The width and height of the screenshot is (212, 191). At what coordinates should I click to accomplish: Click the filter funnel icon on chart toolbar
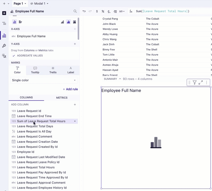point(195,82)
